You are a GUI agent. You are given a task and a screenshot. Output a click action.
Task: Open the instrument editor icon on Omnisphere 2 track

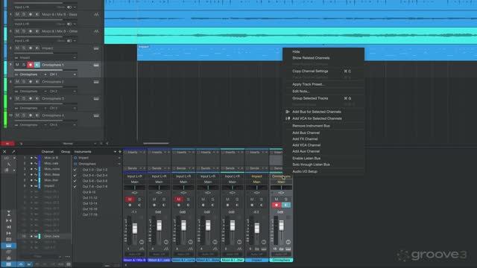(96, 82)
